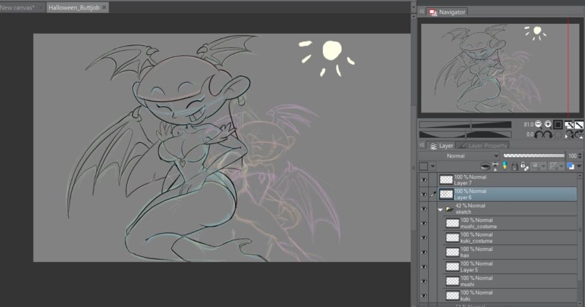Toggle visibility of the sketch folder
This screenshot has width=585, height=307.
point(424,209)
